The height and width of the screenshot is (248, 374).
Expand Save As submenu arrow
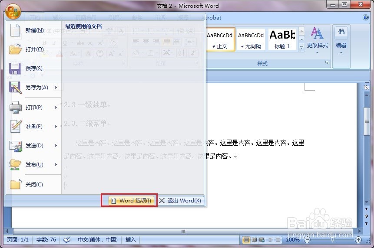coord(56,87)
